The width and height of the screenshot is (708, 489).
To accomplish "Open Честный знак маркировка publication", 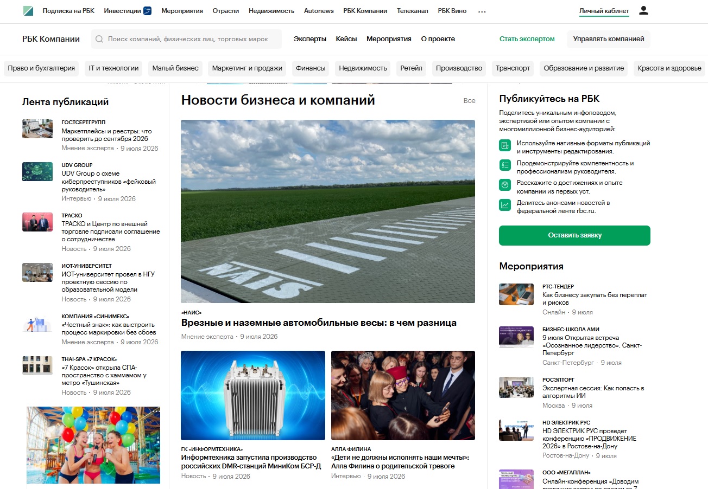I will [109, 329].
